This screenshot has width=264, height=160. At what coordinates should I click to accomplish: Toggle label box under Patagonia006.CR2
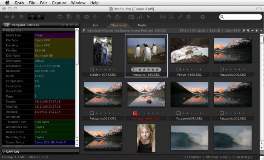click(222, 69)
